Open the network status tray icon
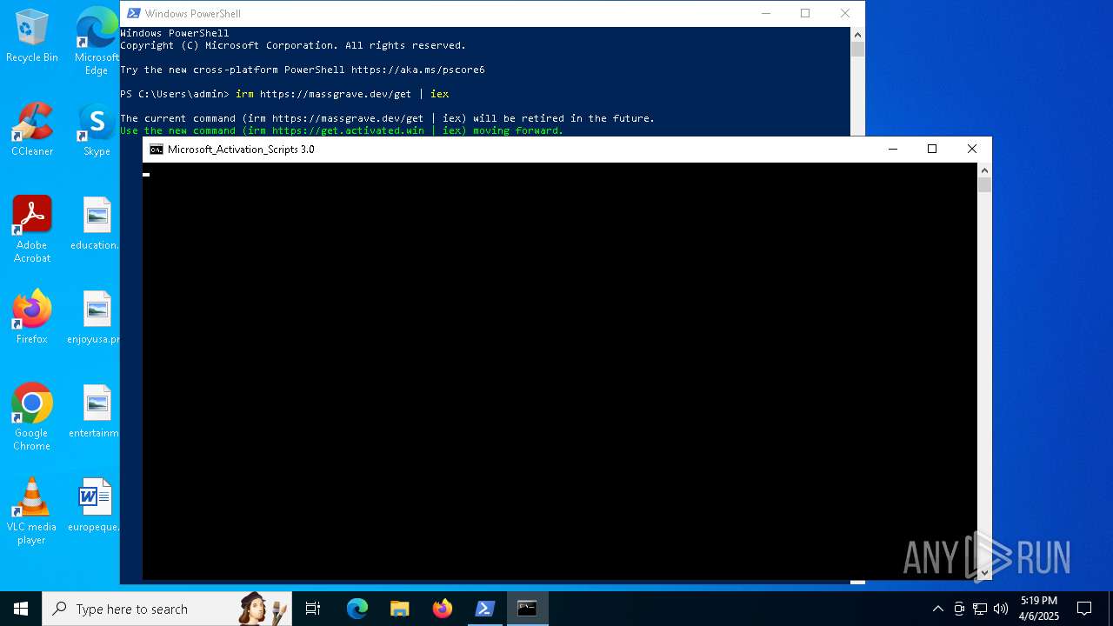 coord(980,609)
